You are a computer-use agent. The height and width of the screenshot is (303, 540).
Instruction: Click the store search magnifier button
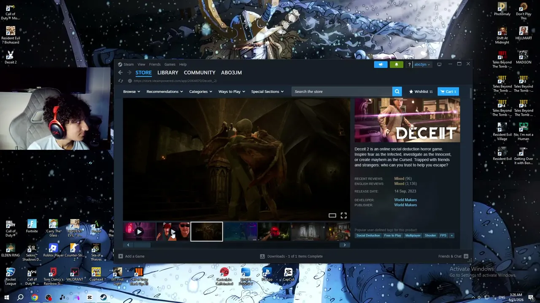pyautogui.click(x=397, y=91)
